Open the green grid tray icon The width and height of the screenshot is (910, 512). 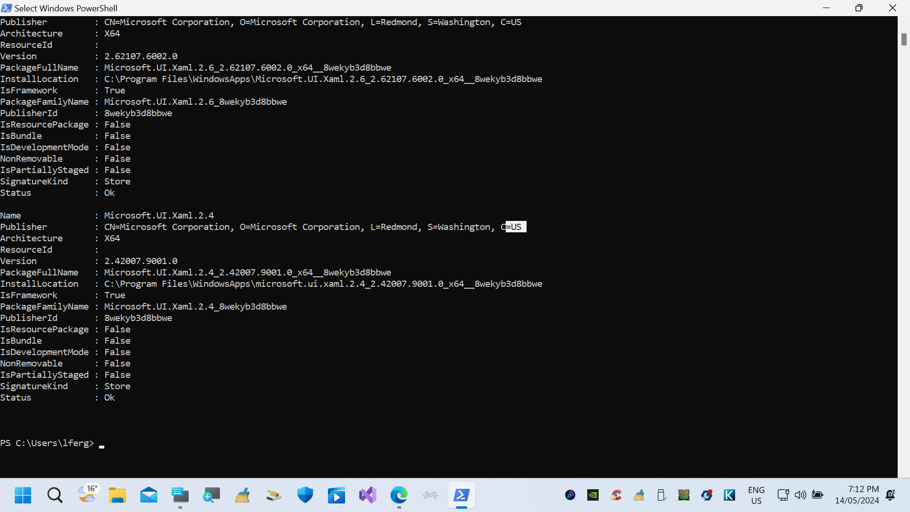coord(684,495)
